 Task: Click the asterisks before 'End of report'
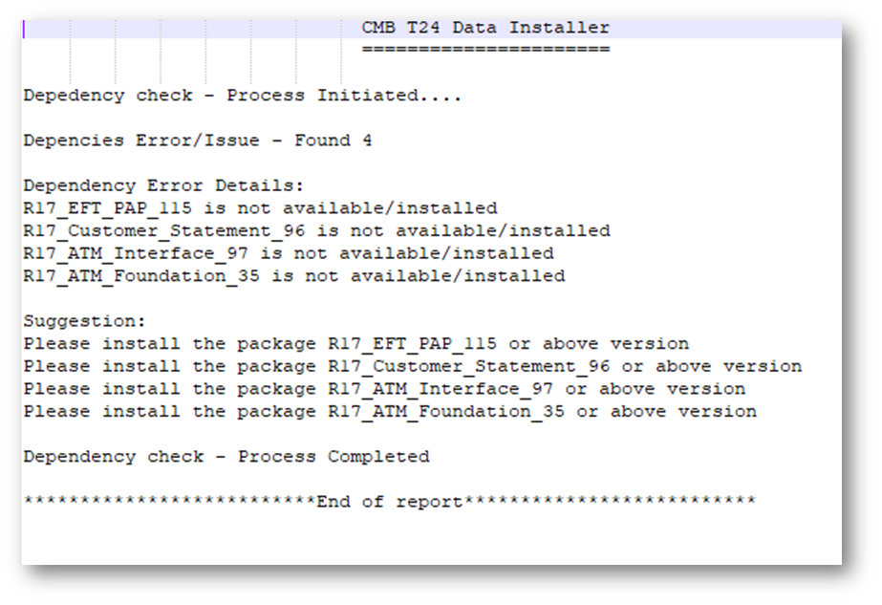(x=169, y=502)
